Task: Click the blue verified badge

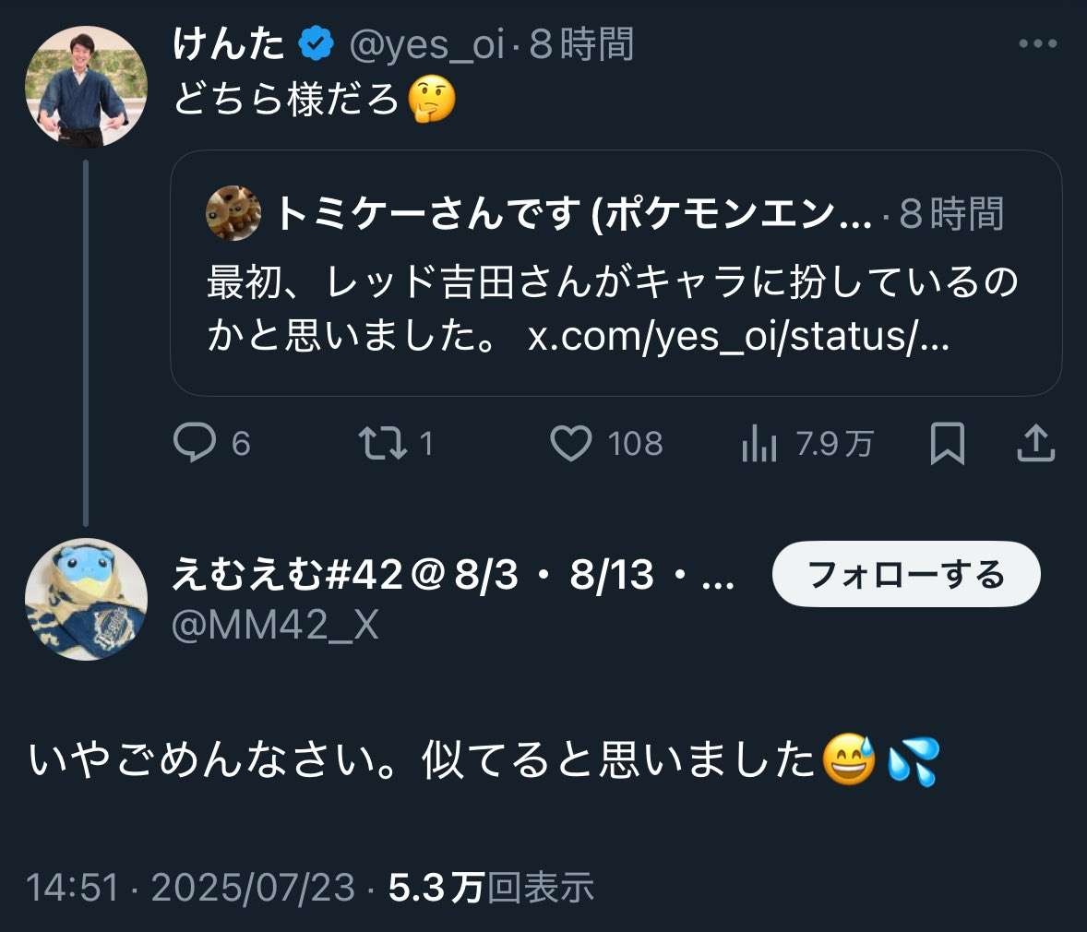Action: [317, 44]
